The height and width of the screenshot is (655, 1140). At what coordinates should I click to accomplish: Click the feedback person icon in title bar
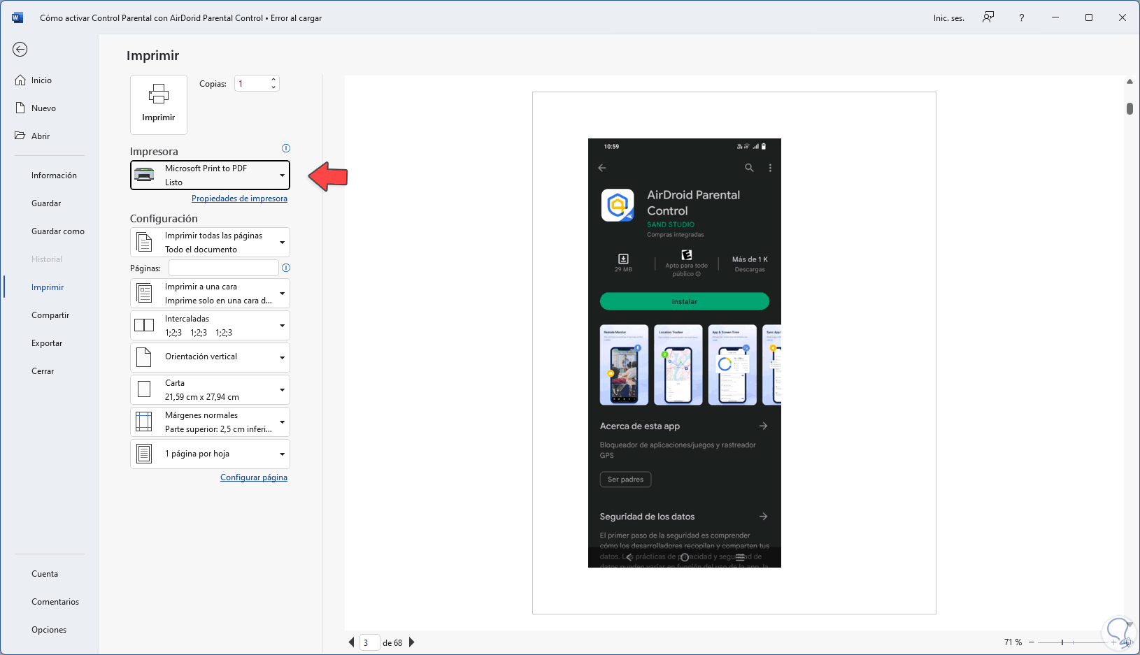coord(988,17)
